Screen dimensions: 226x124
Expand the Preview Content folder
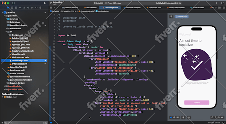tap(6, 83)
